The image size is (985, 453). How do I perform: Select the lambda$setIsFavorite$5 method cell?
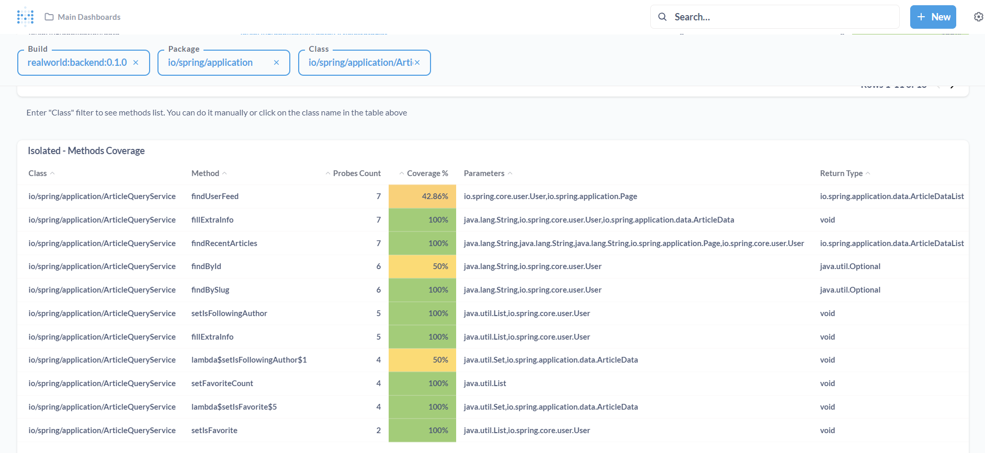coord(234,407)
